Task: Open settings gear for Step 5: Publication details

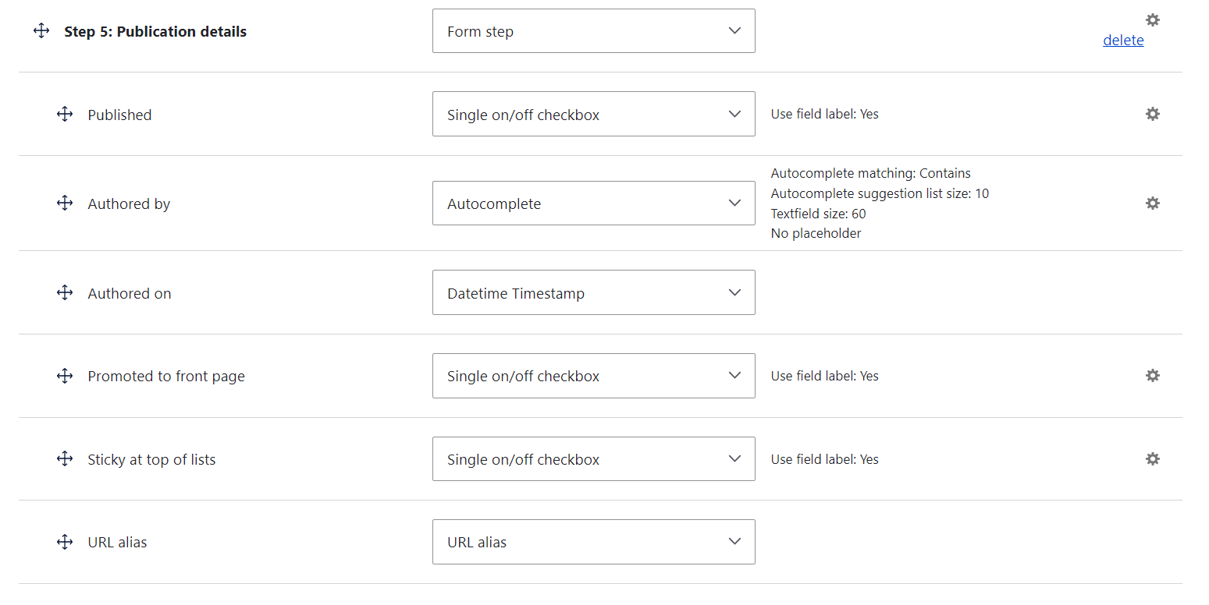Action: click(x=1153, y=19)
